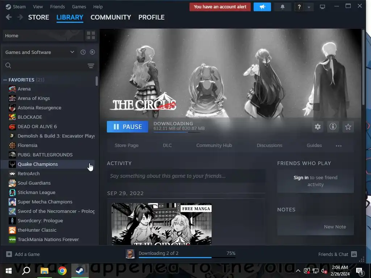Toggle favorite star for The Circus
Viewport: 371px width, 278px height.
[x=348, y=127]
